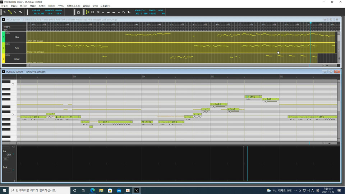
Task: Click the tempo value 140.00
Action: pos(152,14)
